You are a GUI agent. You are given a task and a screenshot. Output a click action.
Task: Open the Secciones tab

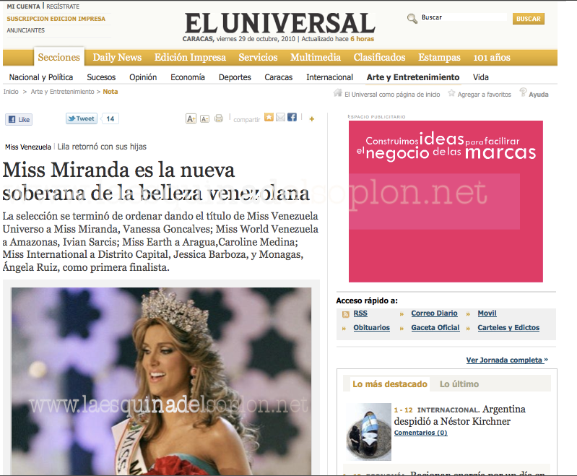coord(59,58)
